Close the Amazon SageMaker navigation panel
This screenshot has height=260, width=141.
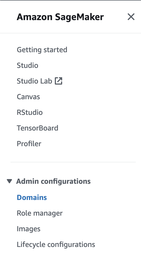[131, 17]
